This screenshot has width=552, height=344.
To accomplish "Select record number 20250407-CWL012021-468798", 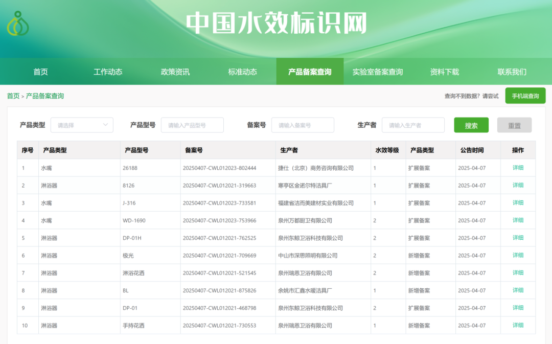I will coord(219,308).
